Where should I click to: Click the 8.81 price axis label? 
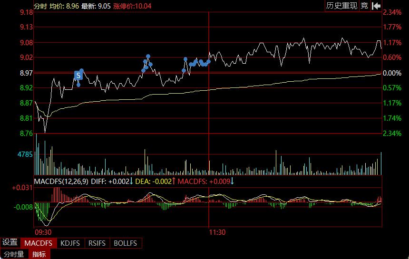pos(27,118)
